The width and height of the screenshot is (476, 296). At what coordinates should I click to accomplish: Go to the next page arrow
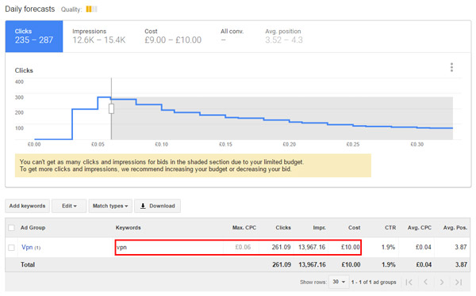click(442, 282)
